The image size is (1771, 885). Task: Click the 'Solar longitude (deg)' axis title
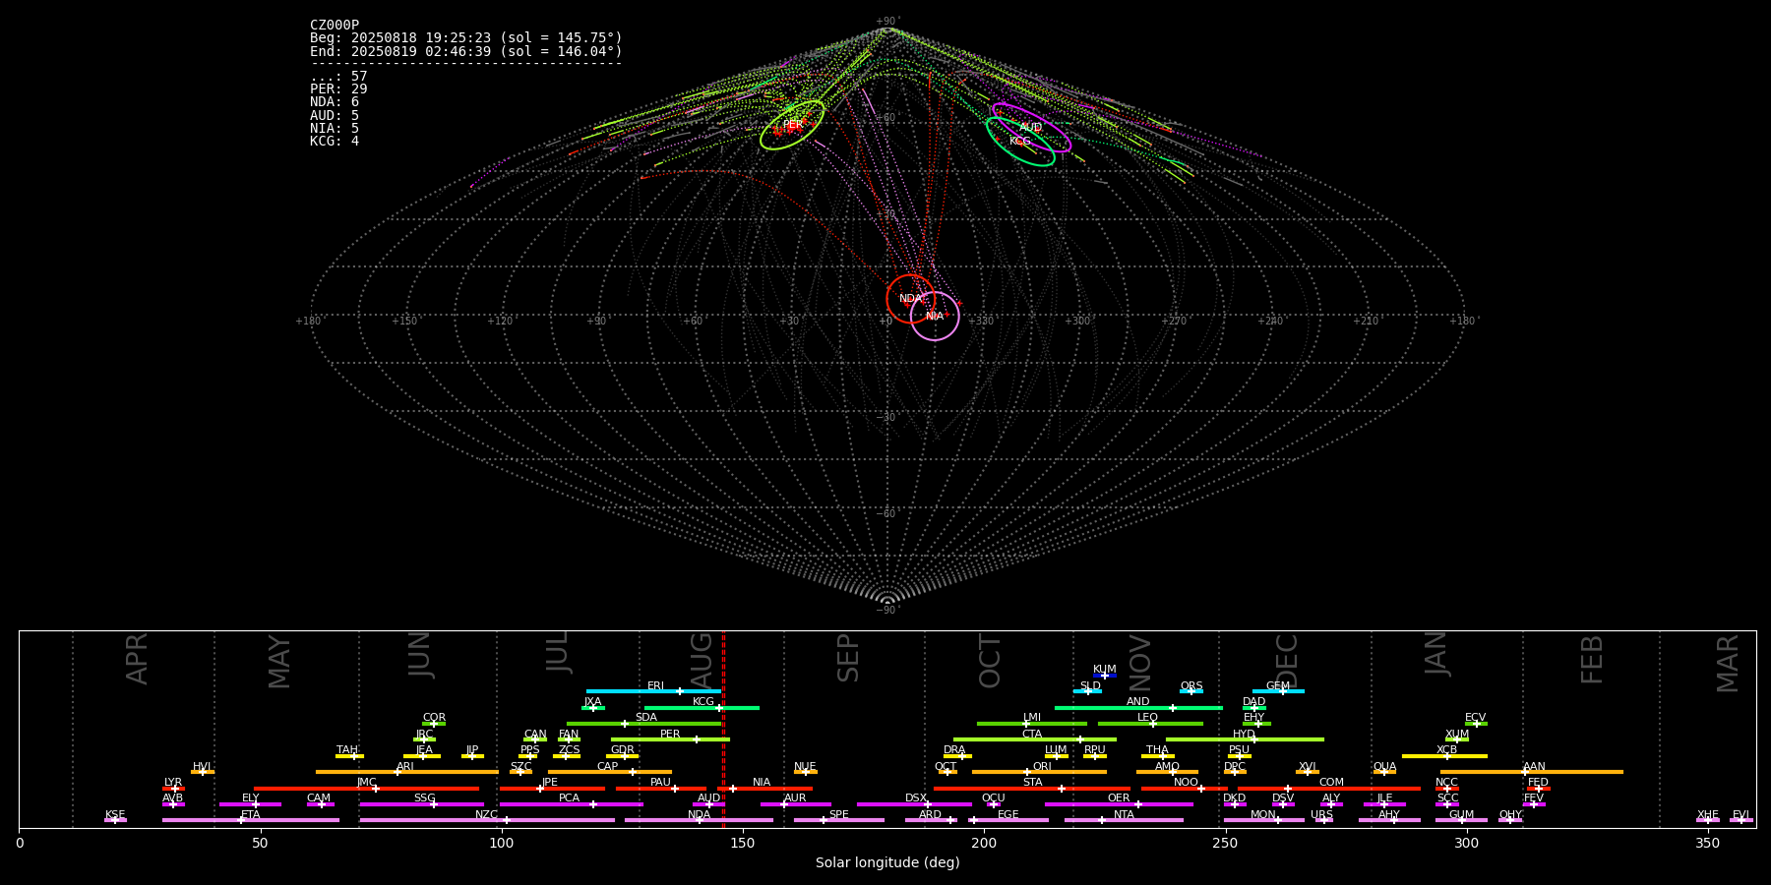[x=887, y=863]
